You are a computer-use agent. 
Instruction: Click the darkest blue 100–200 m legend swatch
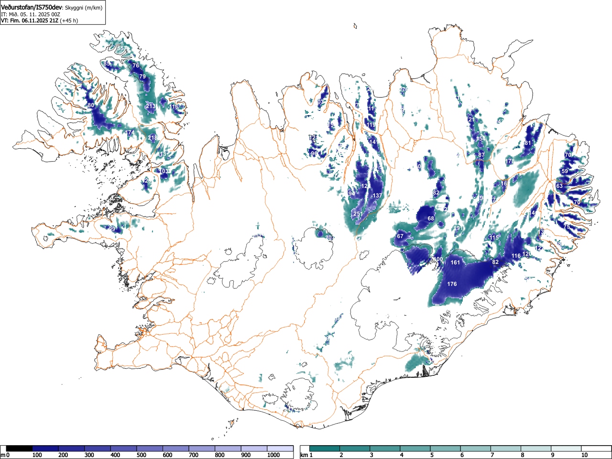coord(45,448)
